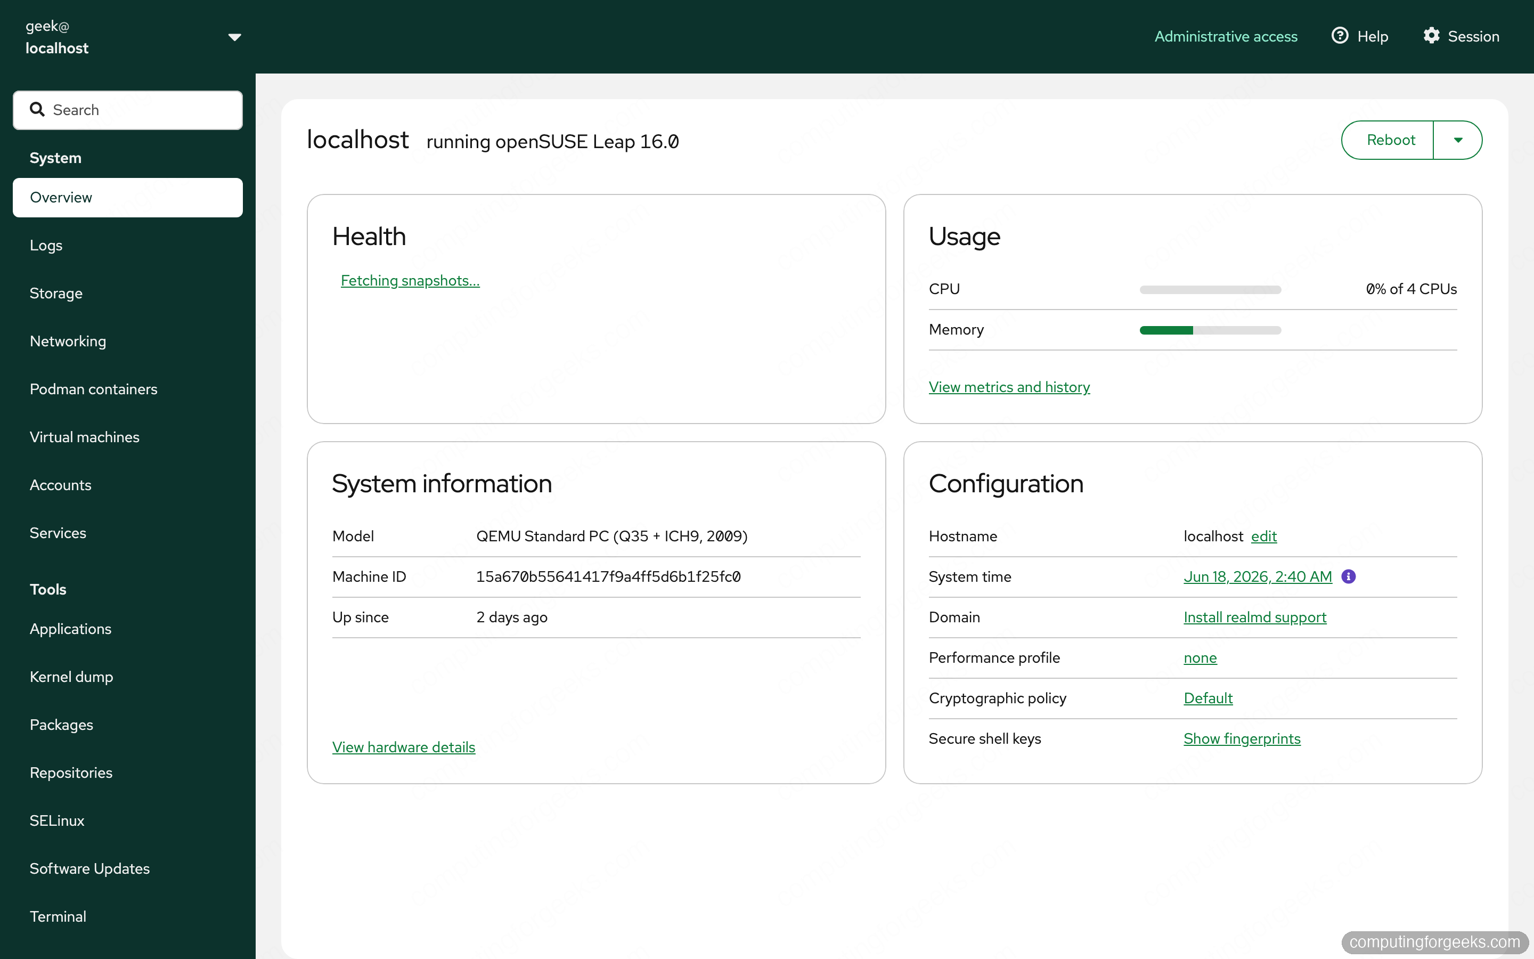Viewport: 1534px width, 959px height.
Task: Click the CPU usage progress bar
Action: pyautogui.click(x=1210, y=290)
